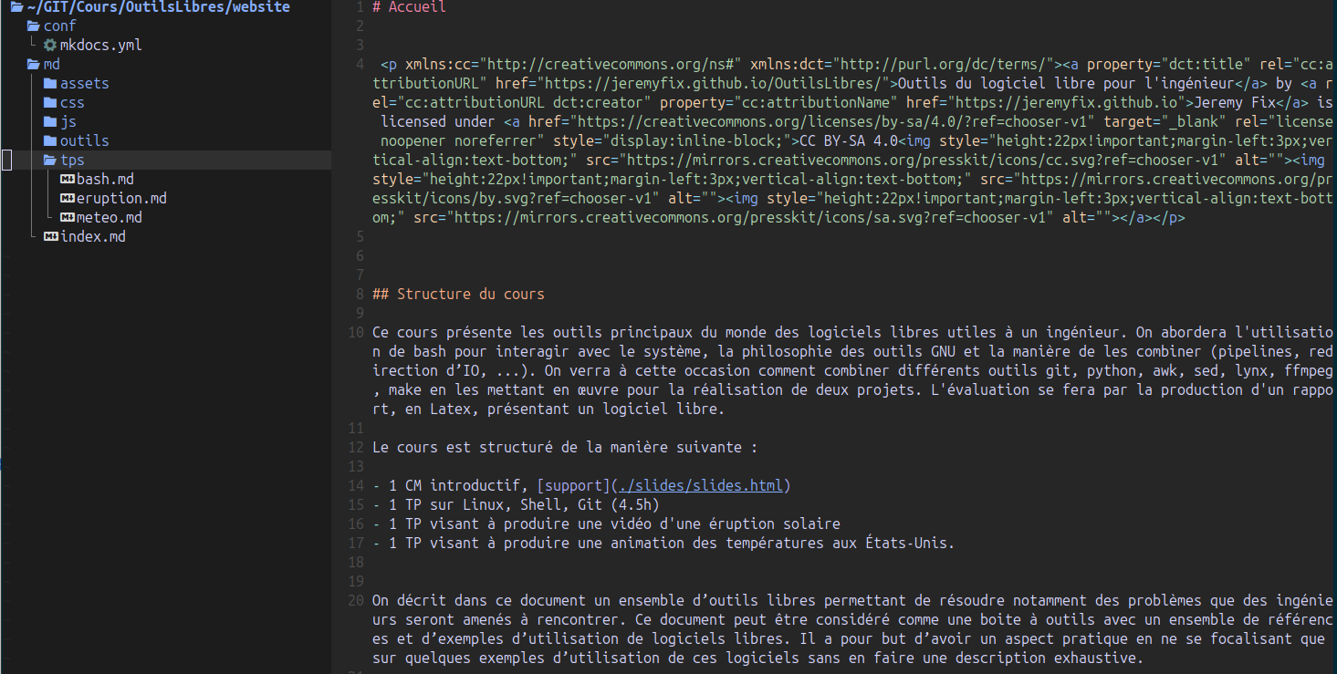Click the assets folder icon

pos(50,84)
